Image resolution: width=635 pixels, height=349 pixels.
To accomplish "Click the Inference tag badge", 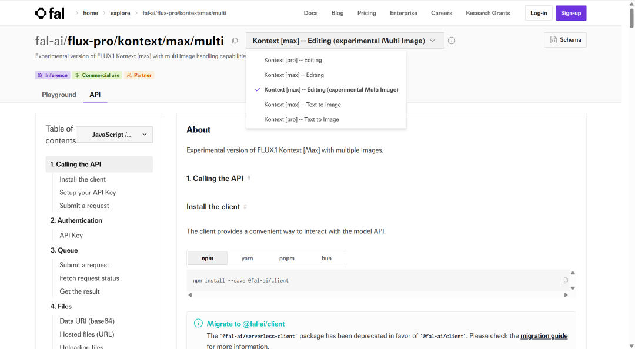I will (x=52, y=75).
